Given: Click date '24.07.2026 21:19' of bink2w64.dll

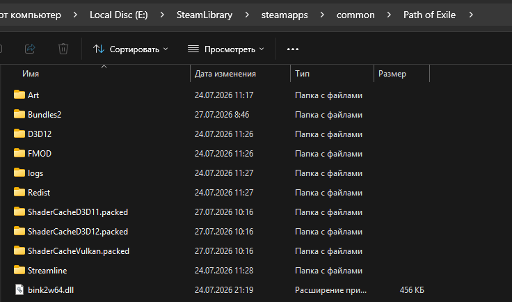Looking at the screenshot, I should click(224, 290).
